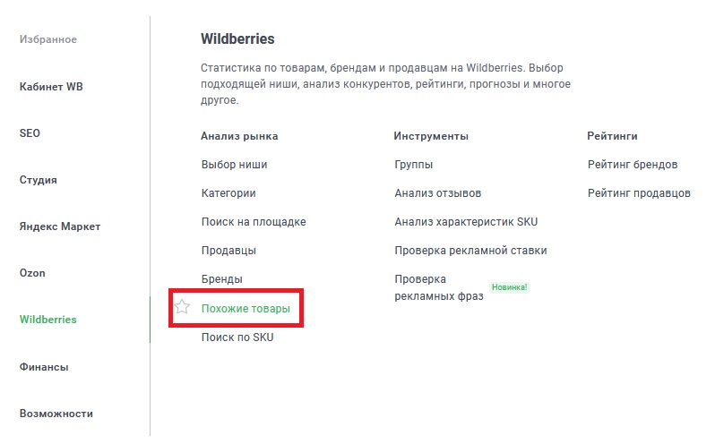Screen dimensions: 715x444
Task: Select the Wildberries sidebar item
Action: 48,320
